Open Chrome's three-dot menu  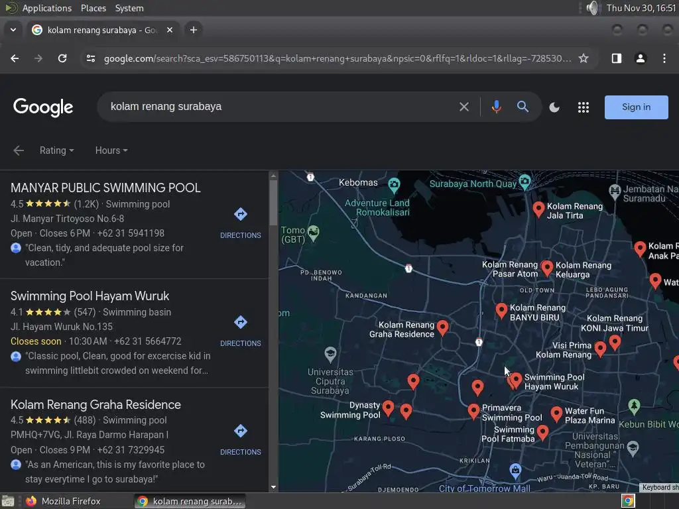664,58
